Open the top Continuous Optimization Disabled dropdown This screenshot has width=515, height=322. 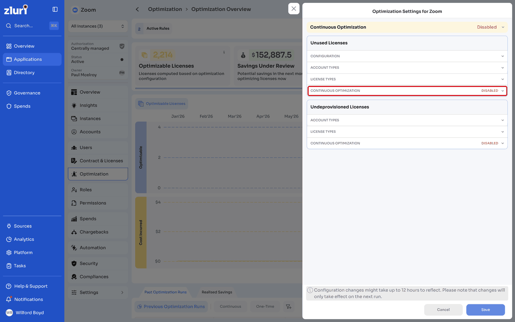pyautogui.click(x=491, y=27)
